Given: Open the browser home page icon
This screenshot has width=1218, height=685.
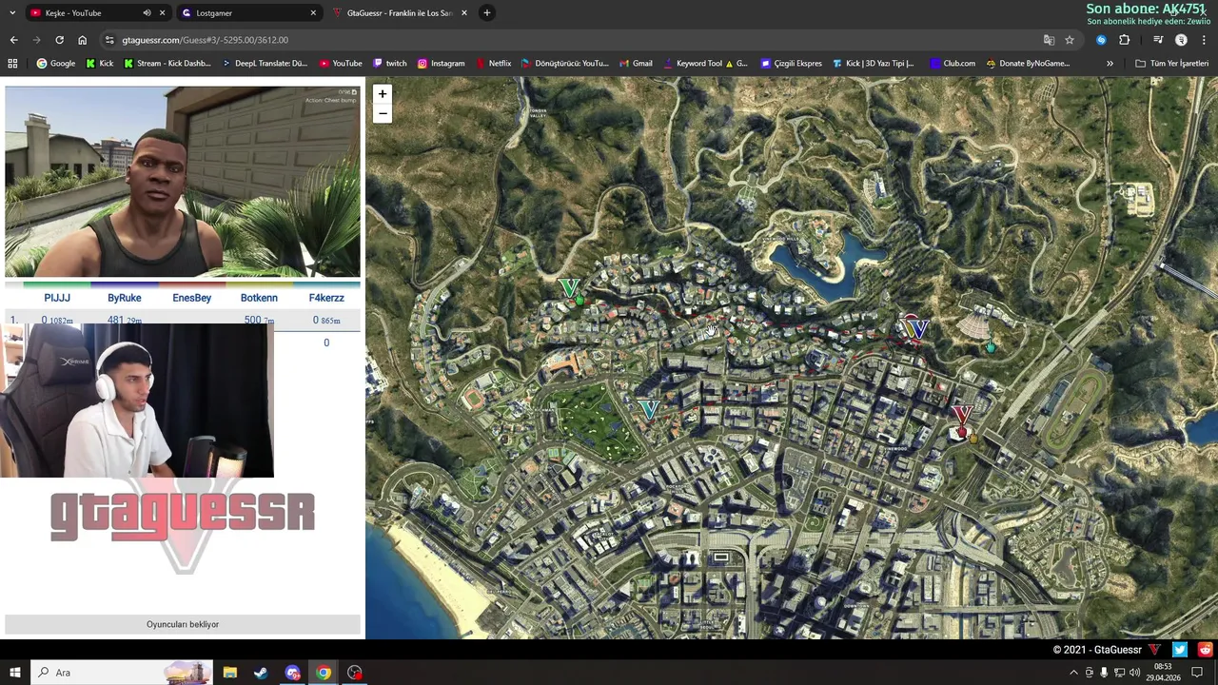Looking at the screenshot, I should coord(82,40).
